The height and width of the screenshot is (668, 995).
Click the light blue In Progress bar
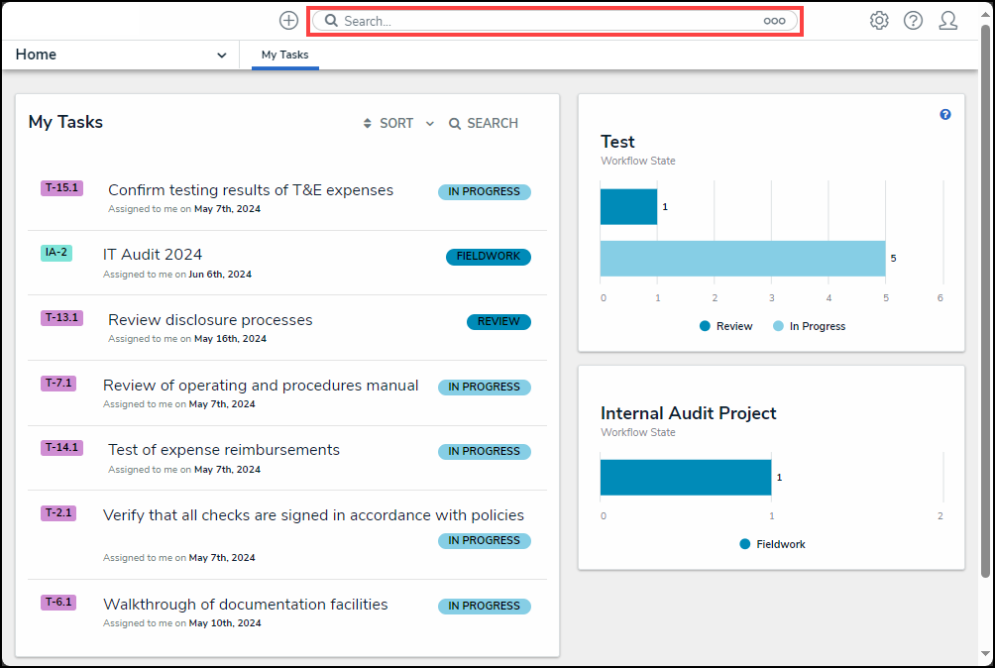coord(742,259)
